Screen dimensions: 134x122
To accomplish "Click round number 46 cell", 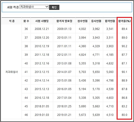I will 26,115.
